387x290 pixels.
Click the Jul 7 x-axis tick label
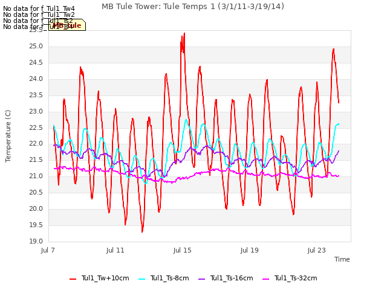[x=48, y=250]
